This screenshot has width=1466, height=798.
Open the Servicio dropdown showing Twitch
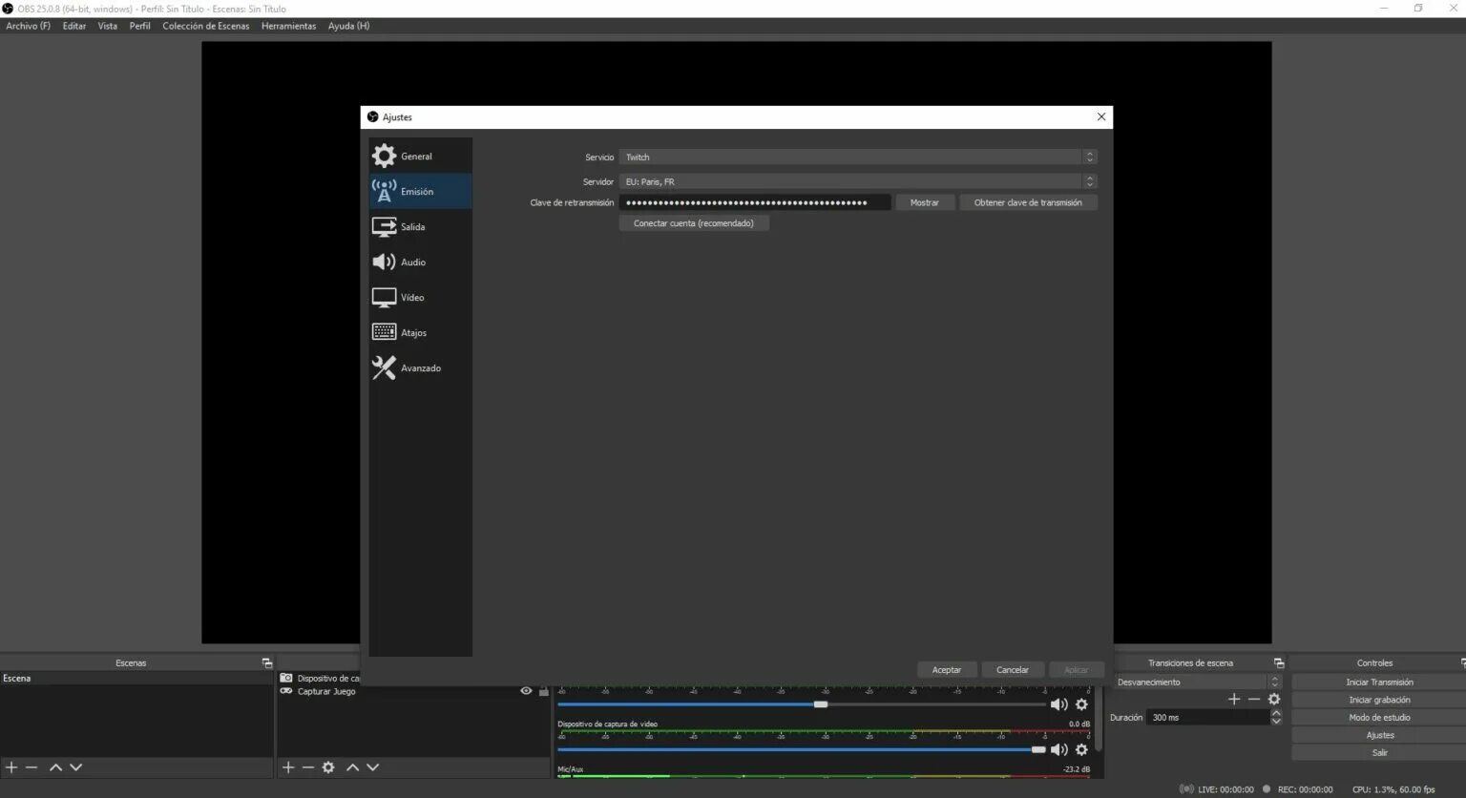(x=858, y=157)
